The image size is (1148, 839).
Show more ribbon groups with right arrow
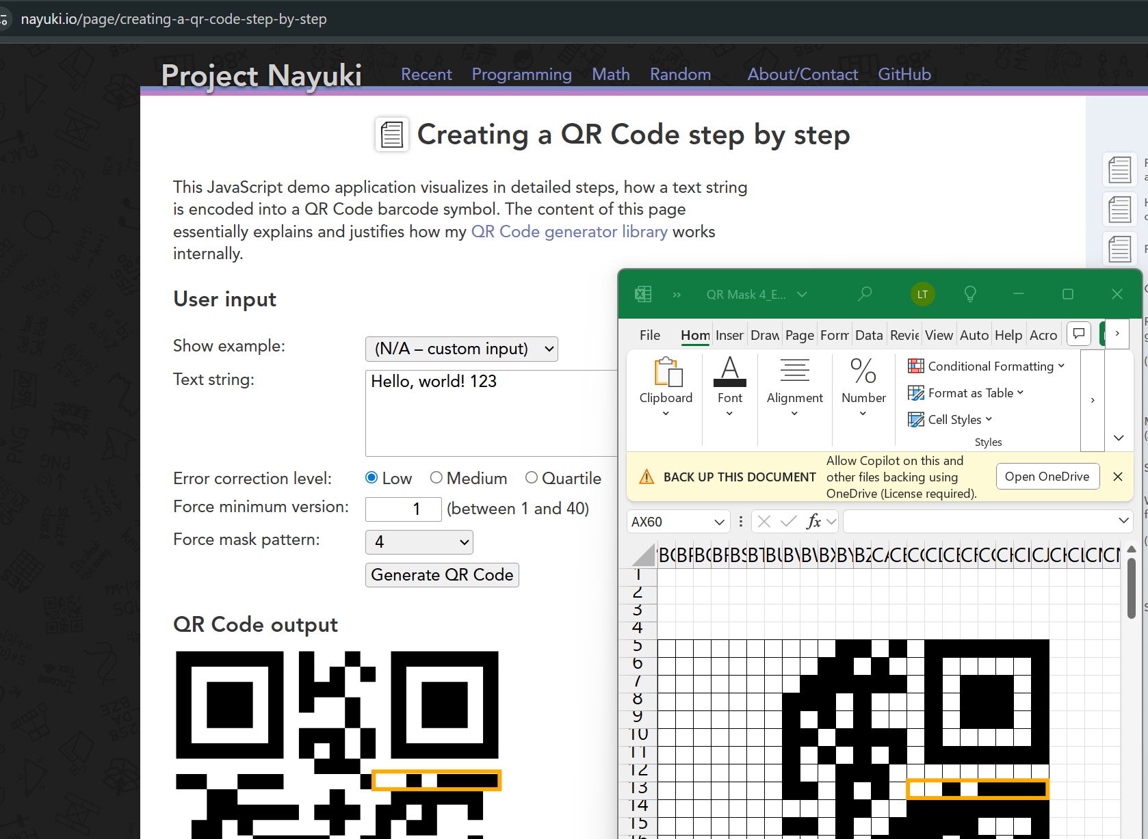[1093, 400]
